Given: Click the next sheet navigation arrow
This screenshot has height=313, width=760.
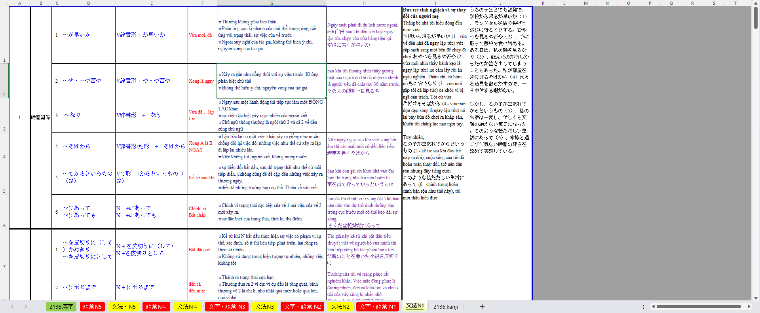Looking at the screenshot, I should point(25,307).
